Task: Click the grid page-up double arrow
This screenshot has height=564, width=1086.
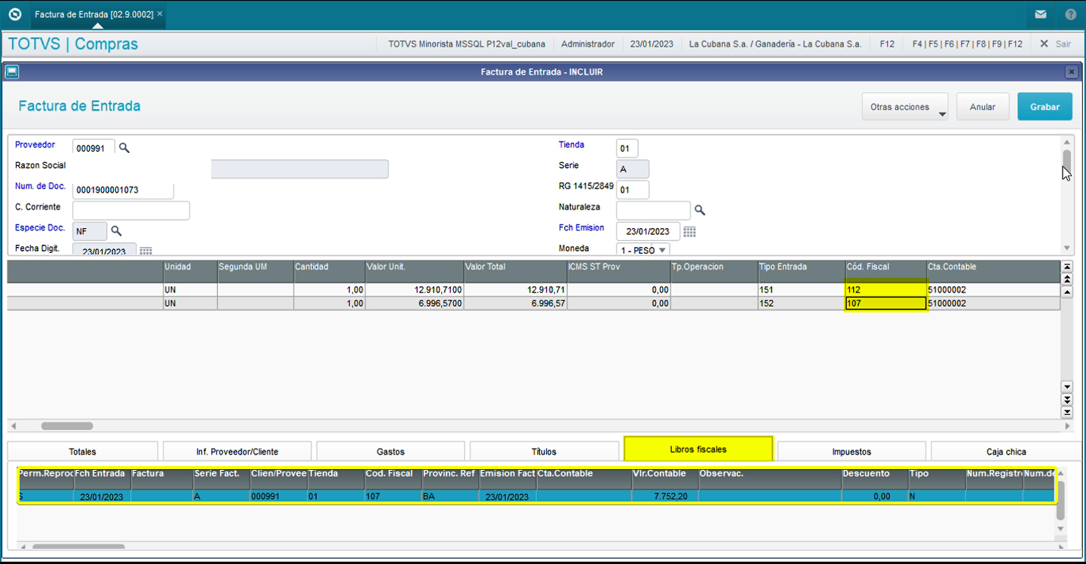Action: click(1067, 279)
